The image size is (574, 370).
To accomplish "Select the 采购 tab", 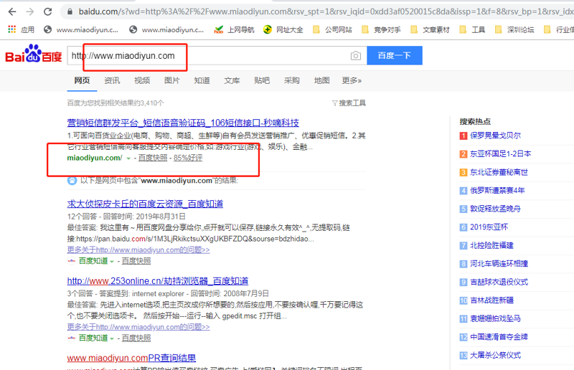I will tap(292, 80).
